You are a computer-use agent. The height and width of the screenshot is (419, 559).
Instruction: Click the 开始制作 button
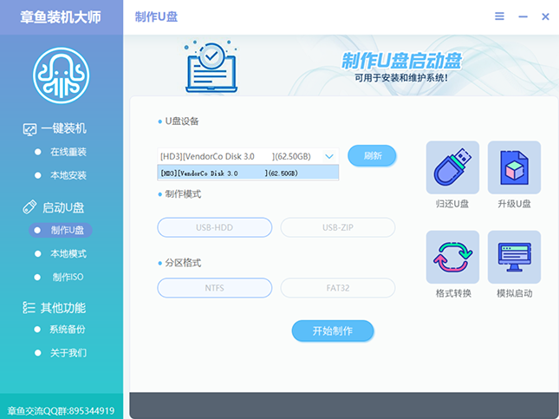point(332,331)
